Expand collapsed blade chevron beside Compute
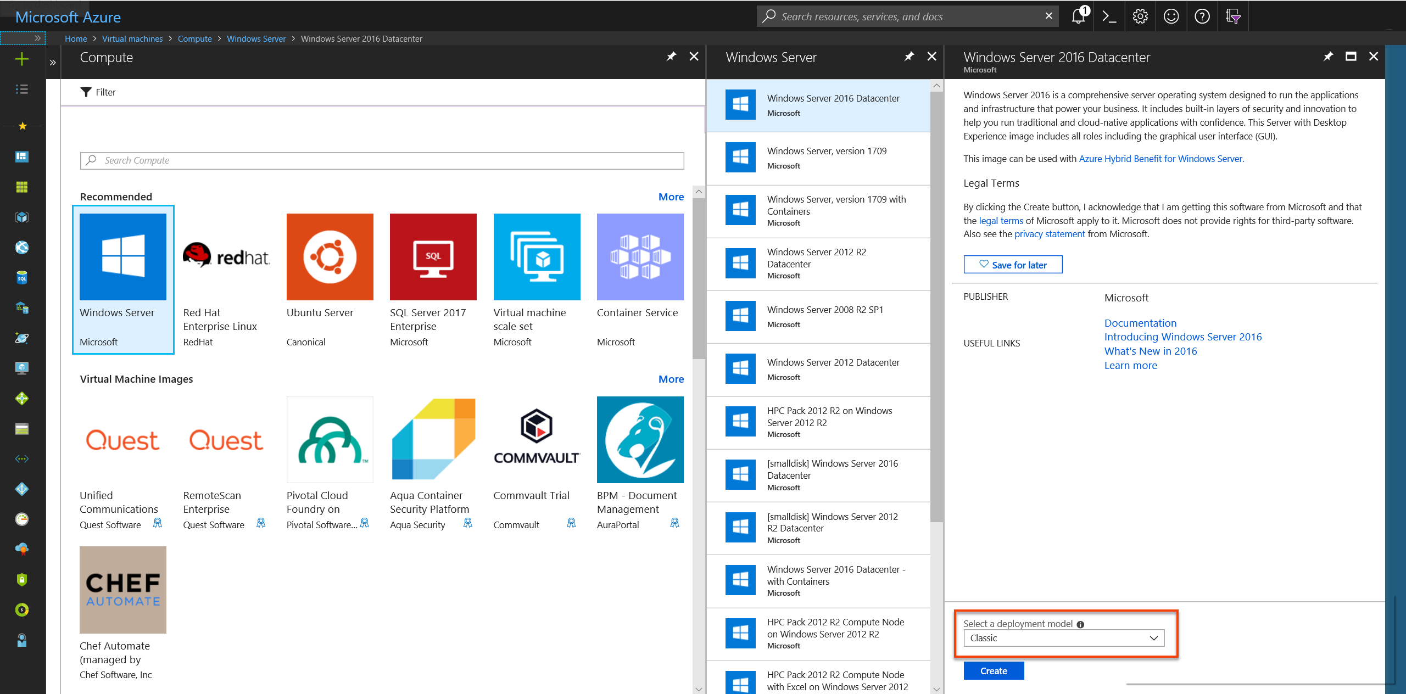1406x694 pixels. [x=53, y=63]
